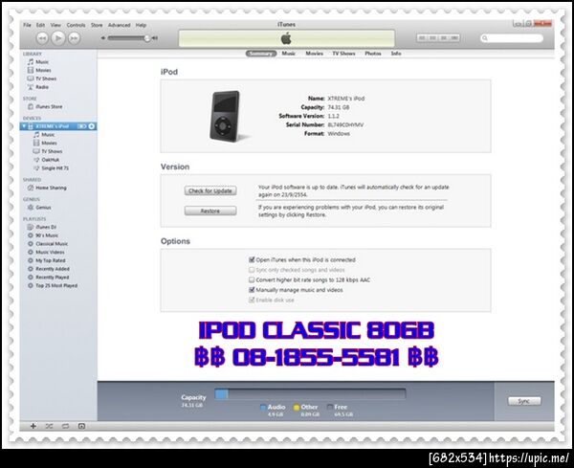The height and width of the screenshot is (468, 574).
Task: Select Movies in the Library sidebar
Action: tap(39, 70)
